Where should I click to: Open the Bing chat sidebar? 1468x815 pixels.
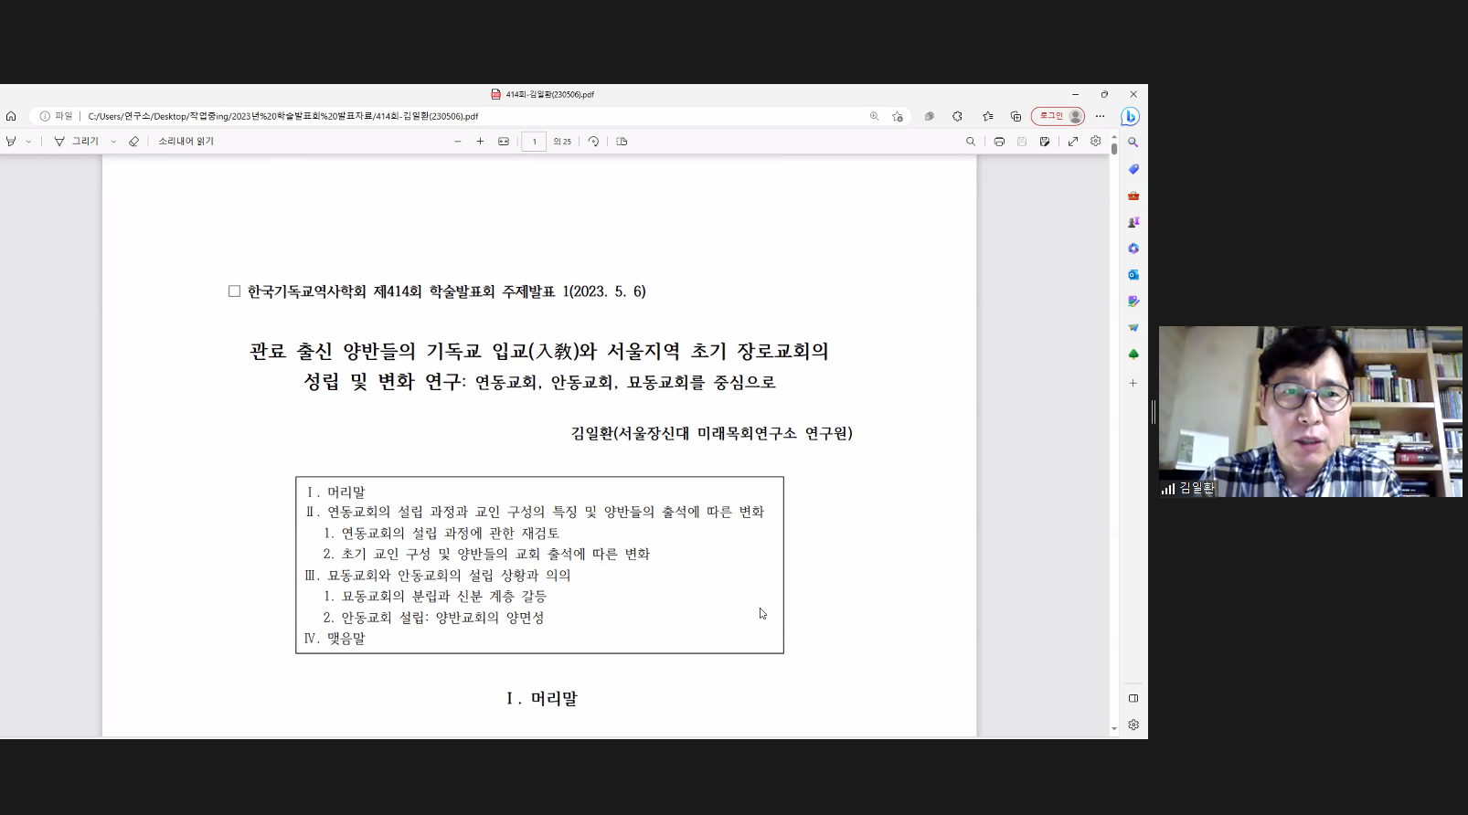click(1131, 116)
